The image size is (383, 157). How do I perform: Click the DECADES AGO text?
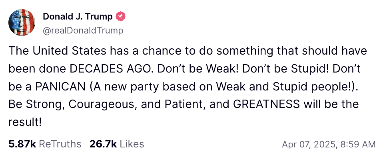click(112, 69)
